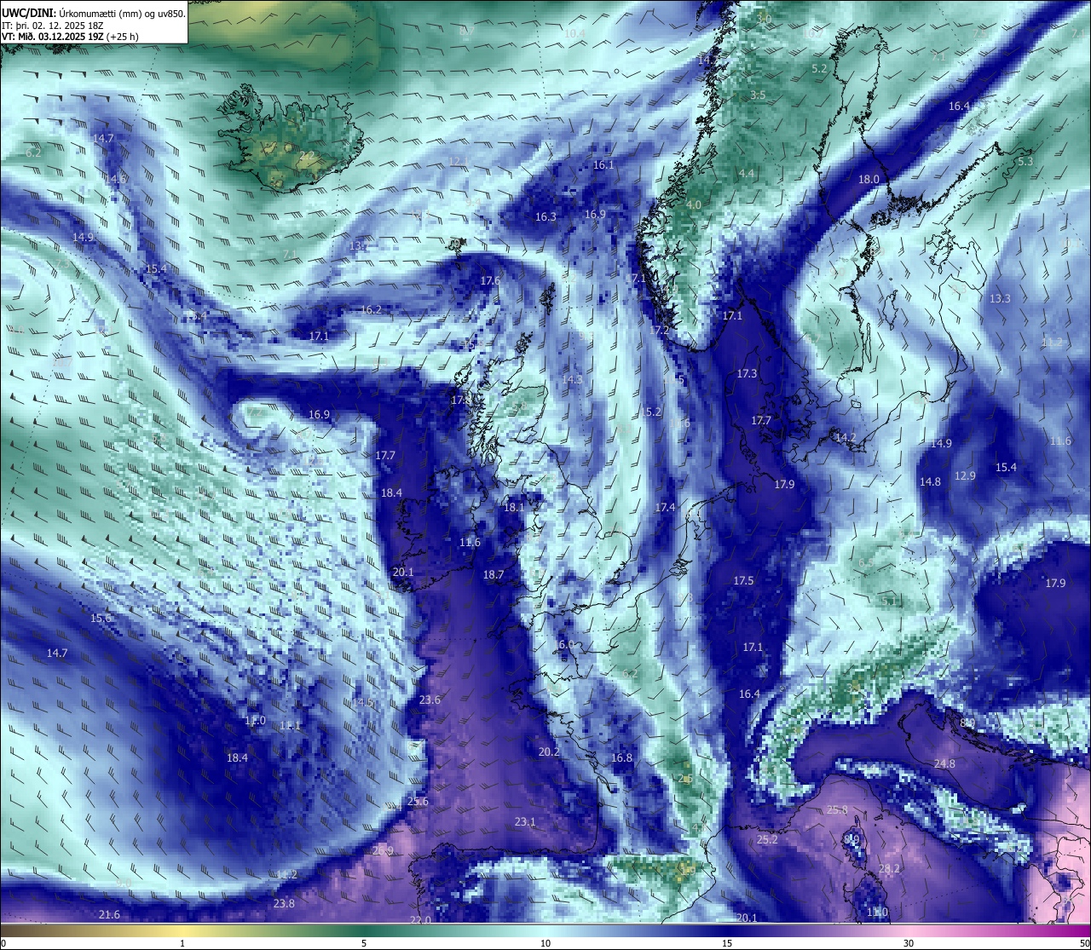Click the 4.4 value label
This screenshot has width=1091, height=950.
tap(747, 173)
